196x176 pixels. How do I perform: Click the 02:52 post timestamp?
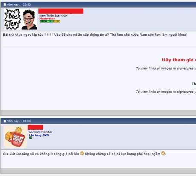[x=26, y=5]
